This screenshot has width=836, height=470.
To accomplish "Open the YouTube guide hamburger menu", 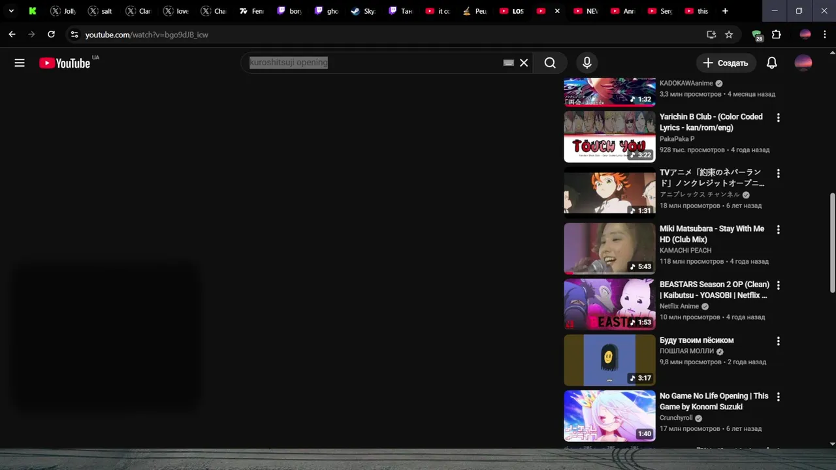I will pyautogui.click(x=20, y=63).
